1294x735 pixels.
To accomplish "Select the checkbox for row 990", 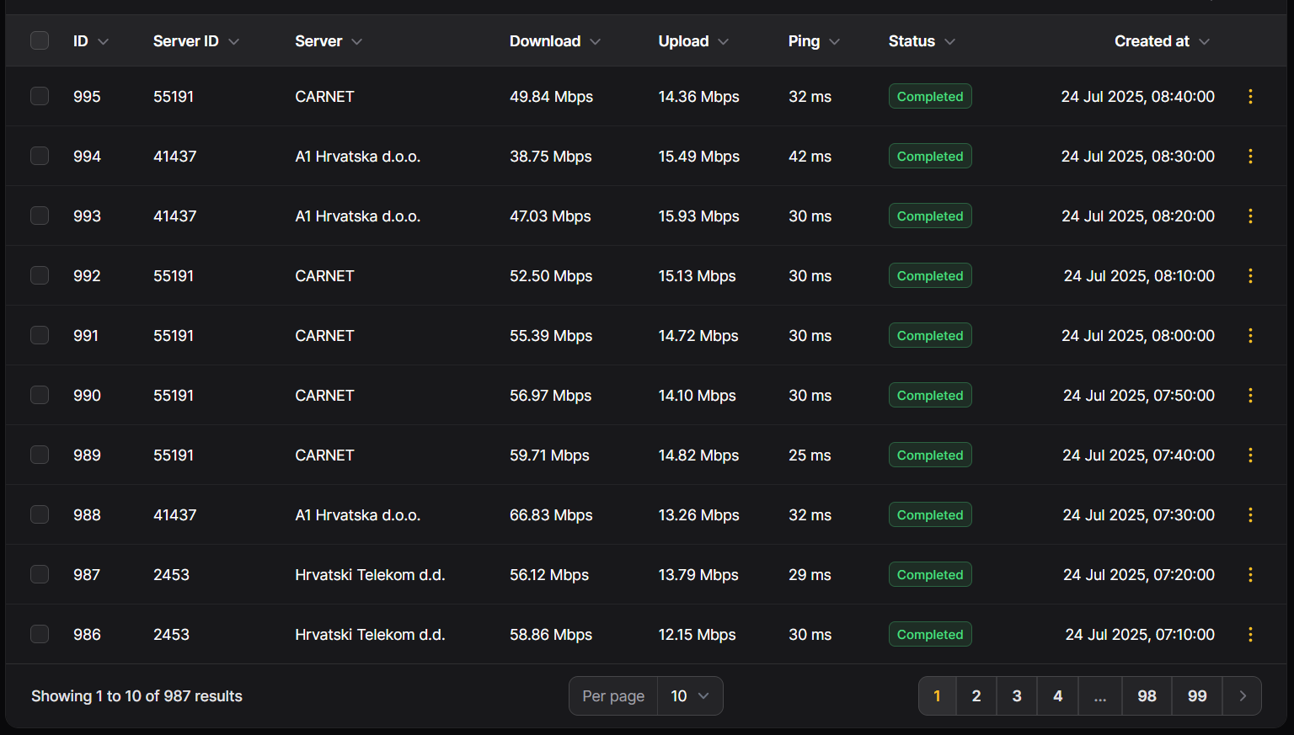I will click(x=40, y=395).
